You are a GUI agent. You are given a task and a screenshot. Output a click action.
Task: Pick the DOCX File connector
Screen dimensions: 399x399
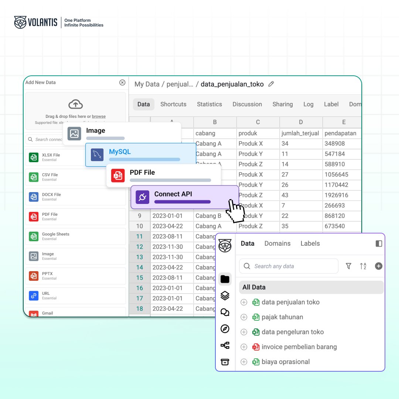click(x=75, y=197)
